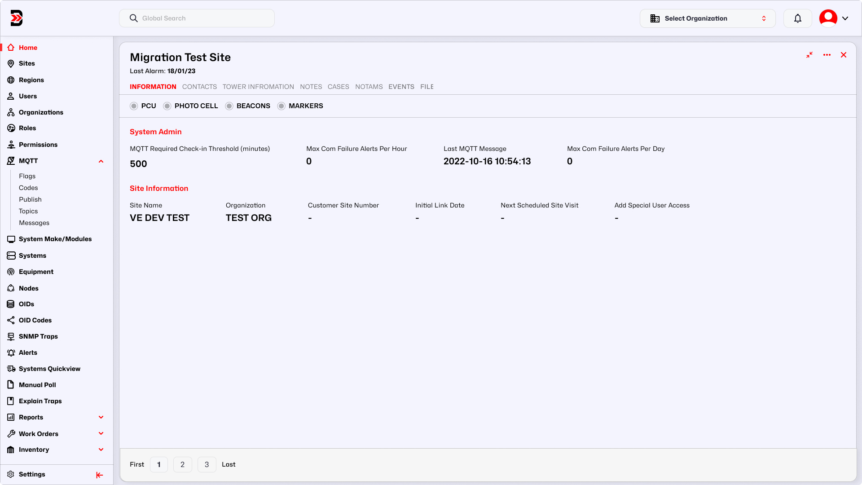Open the three-dots more options menu
Viewport: 862px width, 485px height.
[827, 55]
